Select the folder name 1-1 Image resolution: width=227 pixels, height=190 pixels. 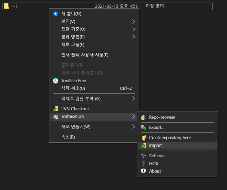[x=14, y=6]
